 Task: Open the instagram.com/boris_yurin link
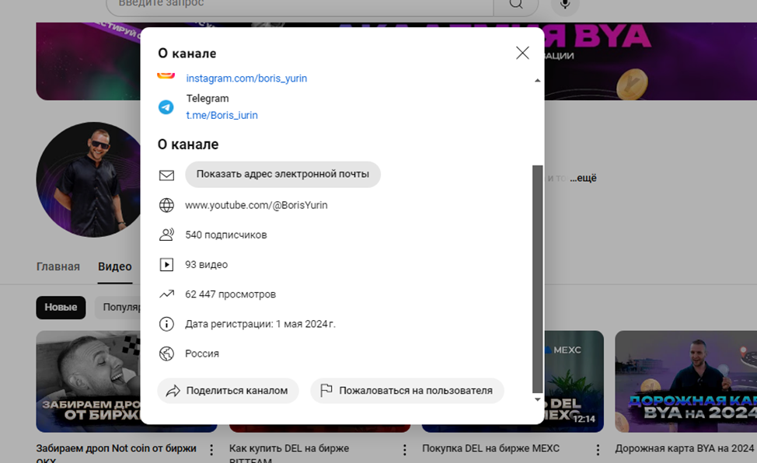point(246,78)
